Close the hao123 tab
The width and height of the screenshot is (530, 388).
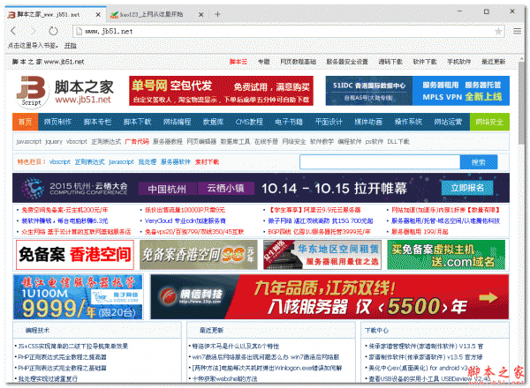pyautogui.click(x=201, y=14)
